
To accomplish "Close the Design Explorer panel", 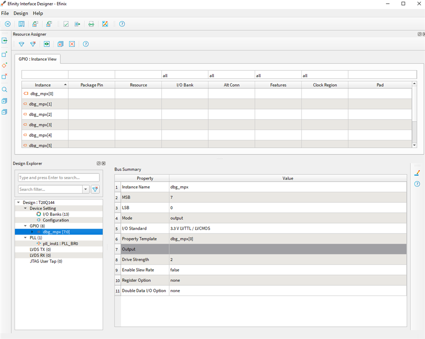I will pos(104,163).
